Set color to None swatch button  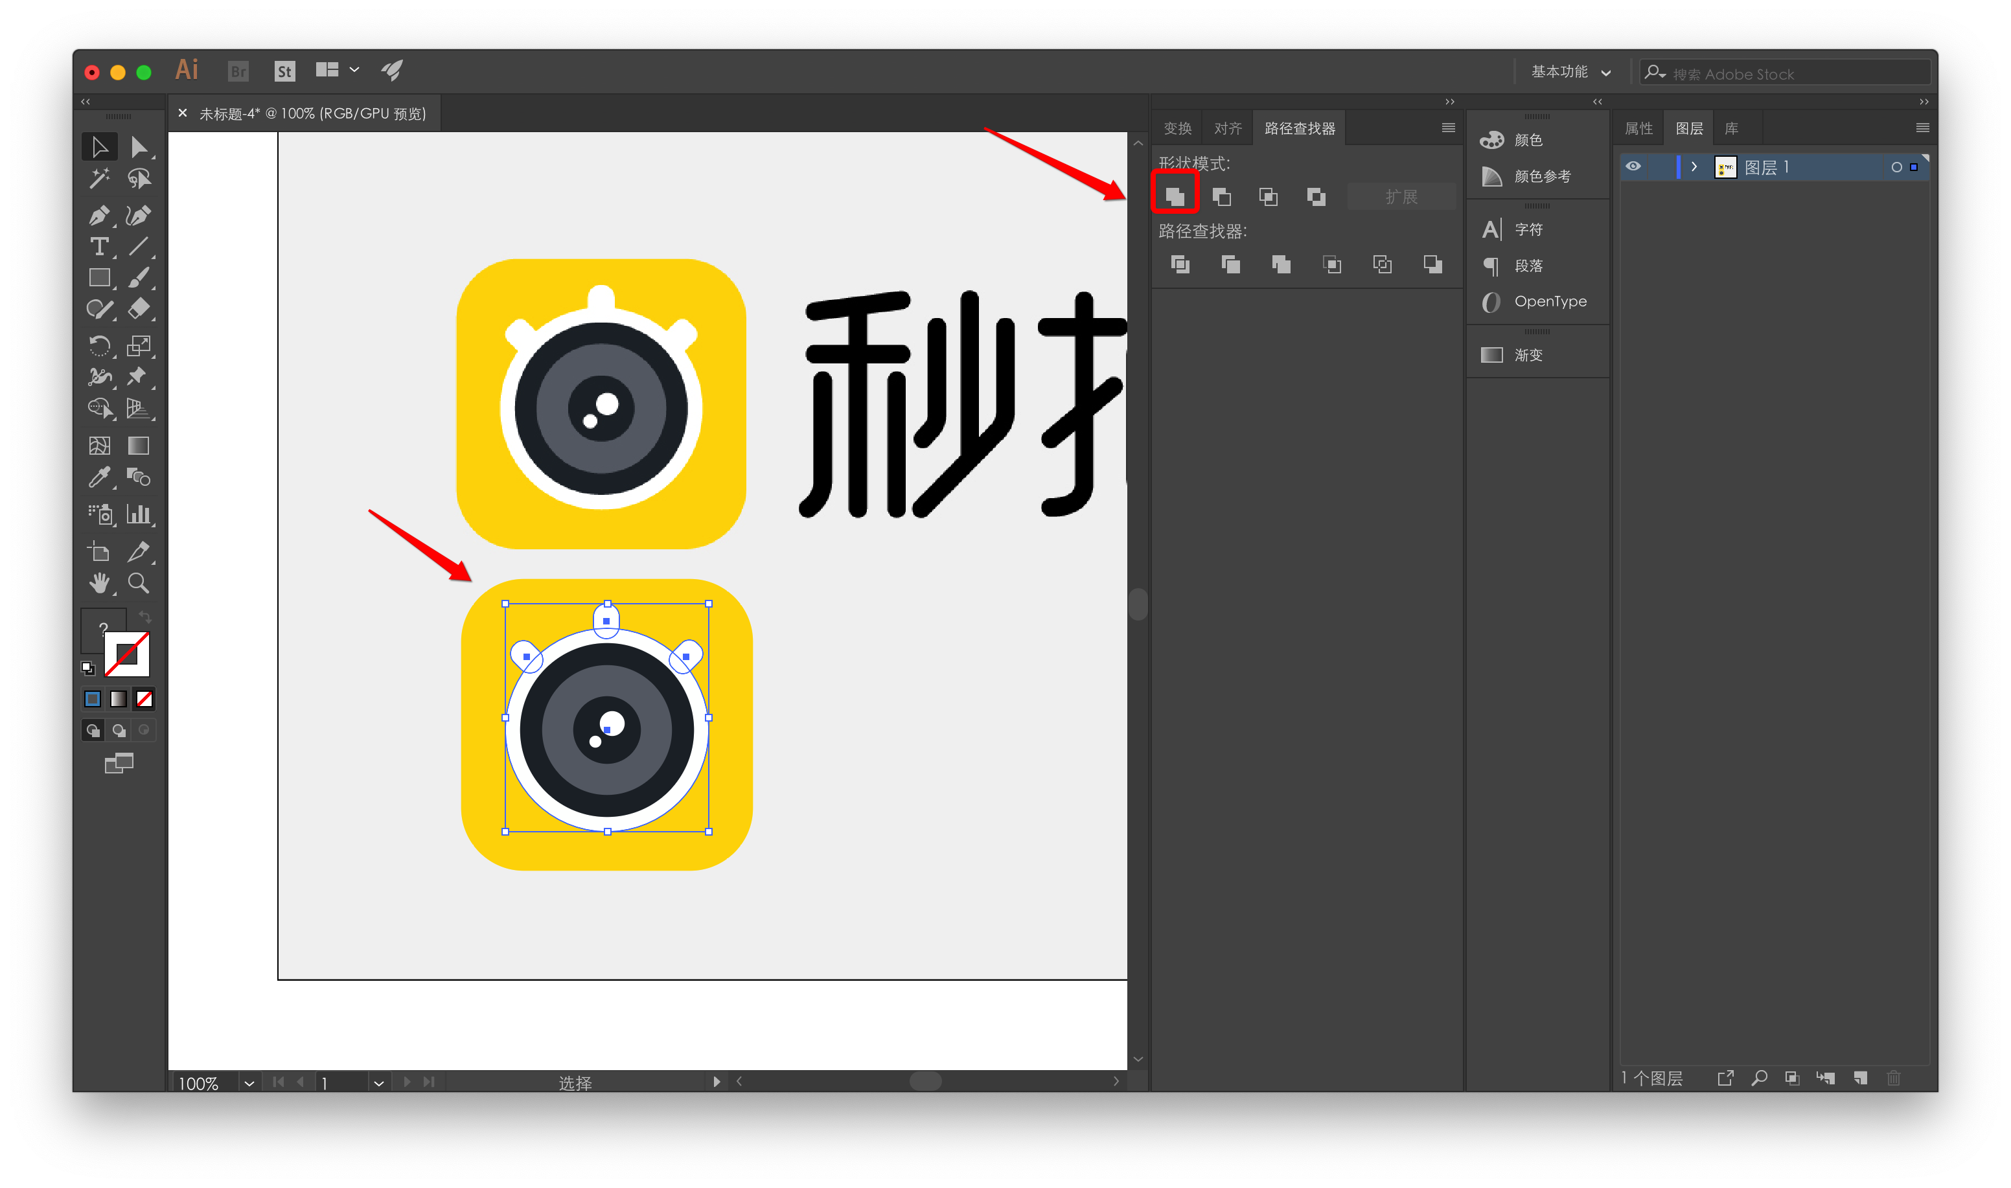click(144, 699)
